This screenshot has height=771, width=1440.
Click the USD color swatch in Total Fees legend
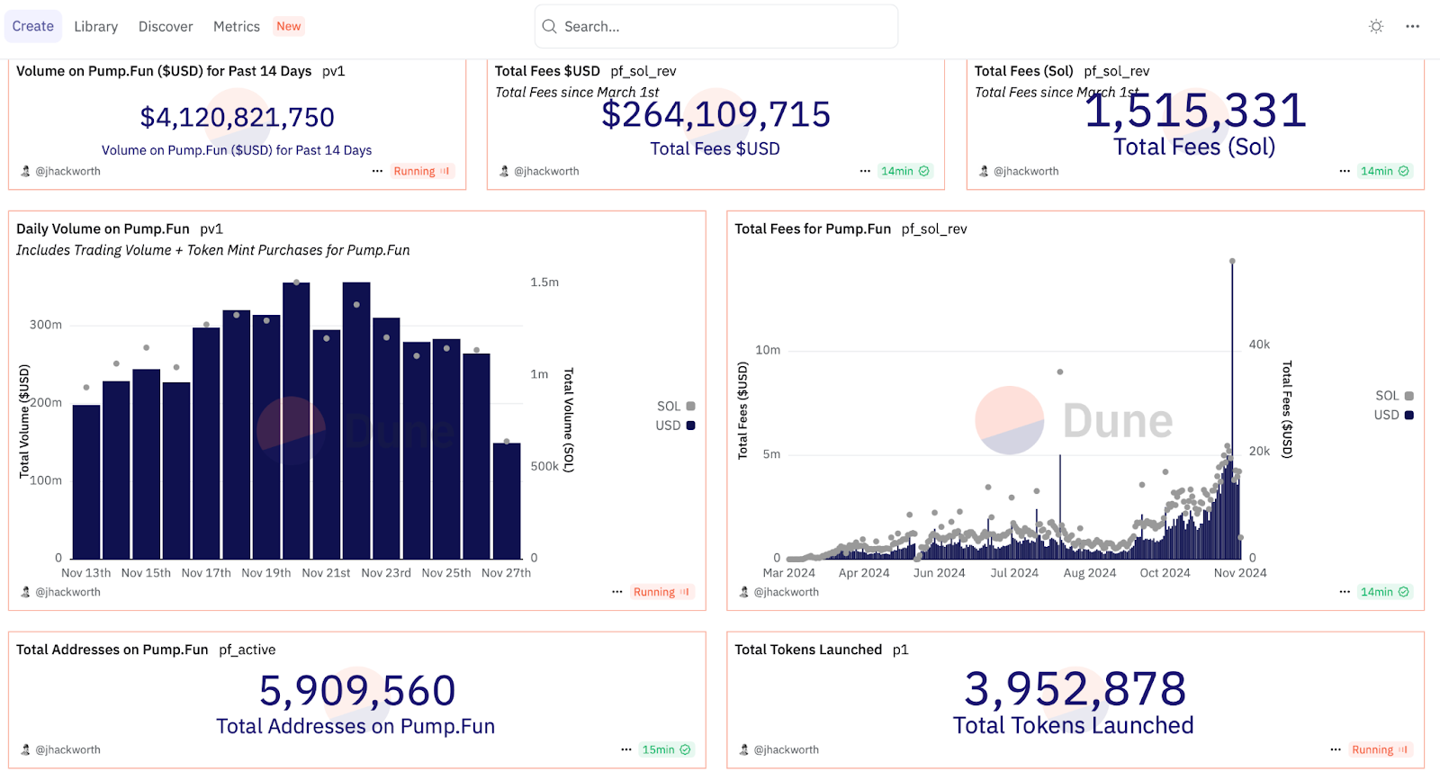[1408, 415]
